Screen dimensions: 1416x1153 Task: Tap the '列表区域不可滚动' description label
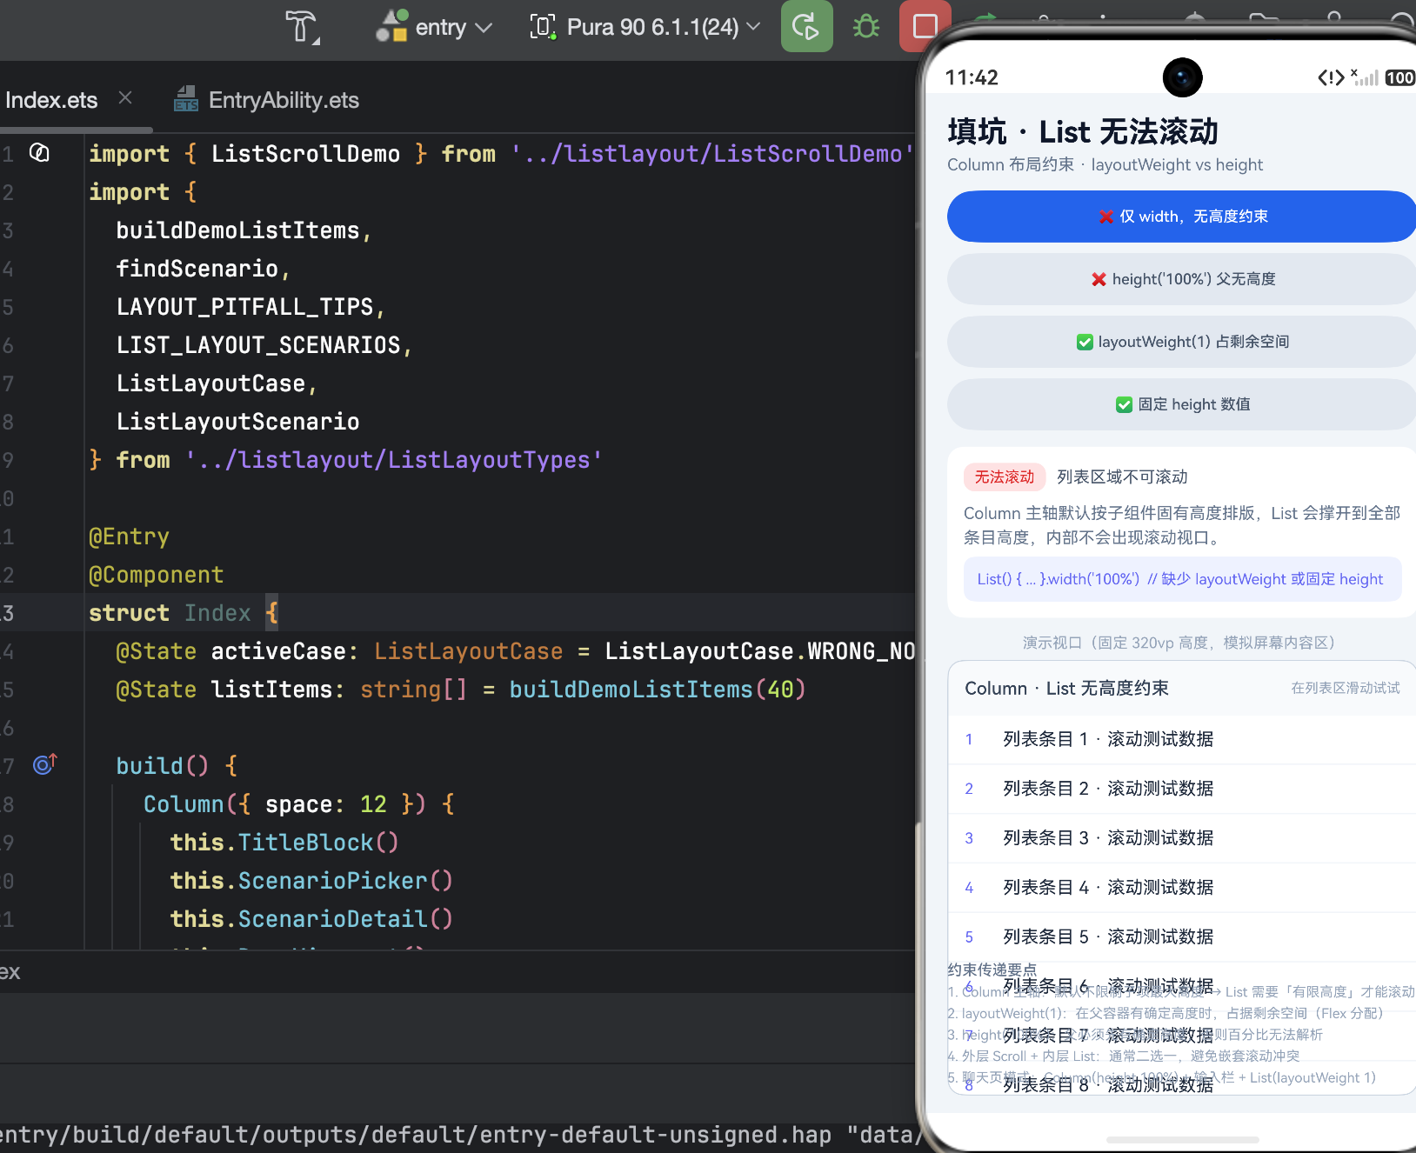coord(1122,477)
